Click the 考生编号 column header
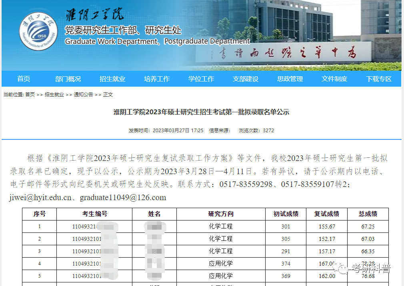 coord(94,214)
